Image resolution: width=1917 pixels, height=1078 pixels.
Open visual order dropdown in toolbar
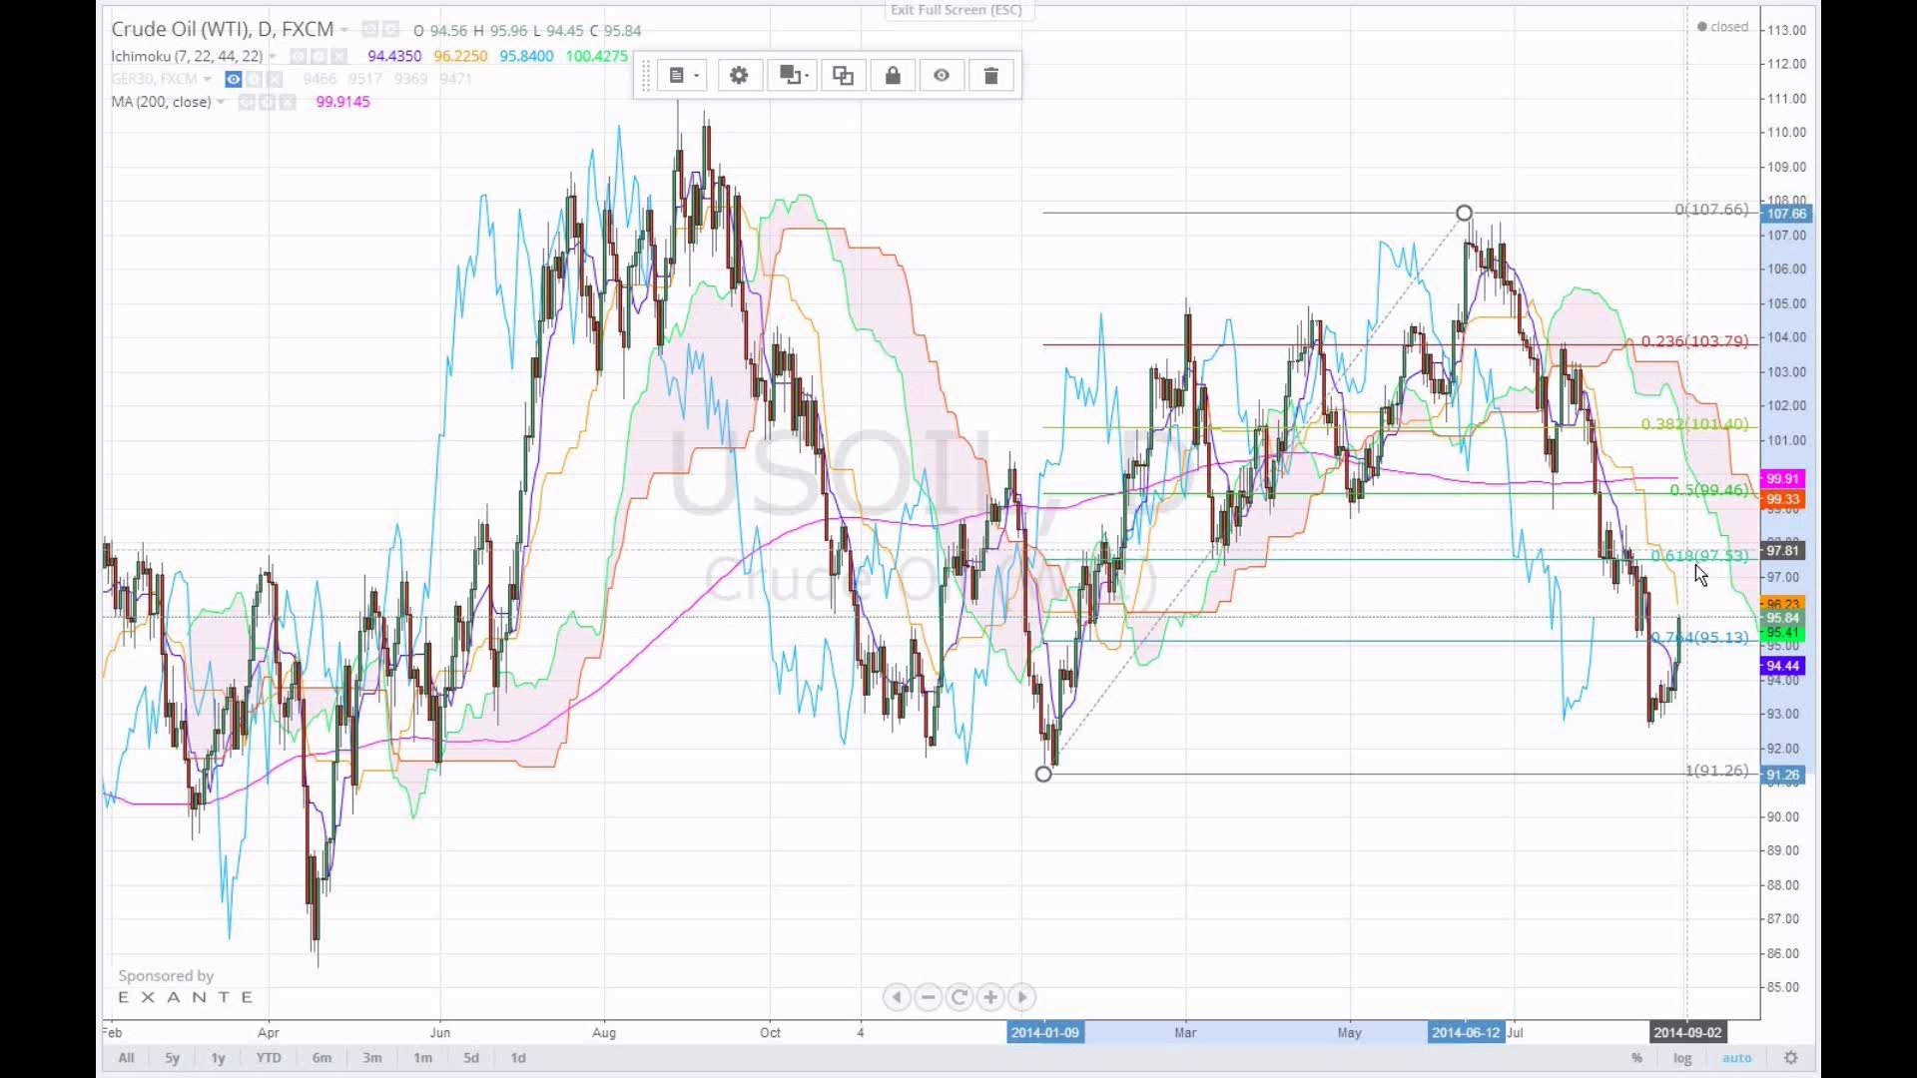[x=793, y=76]
